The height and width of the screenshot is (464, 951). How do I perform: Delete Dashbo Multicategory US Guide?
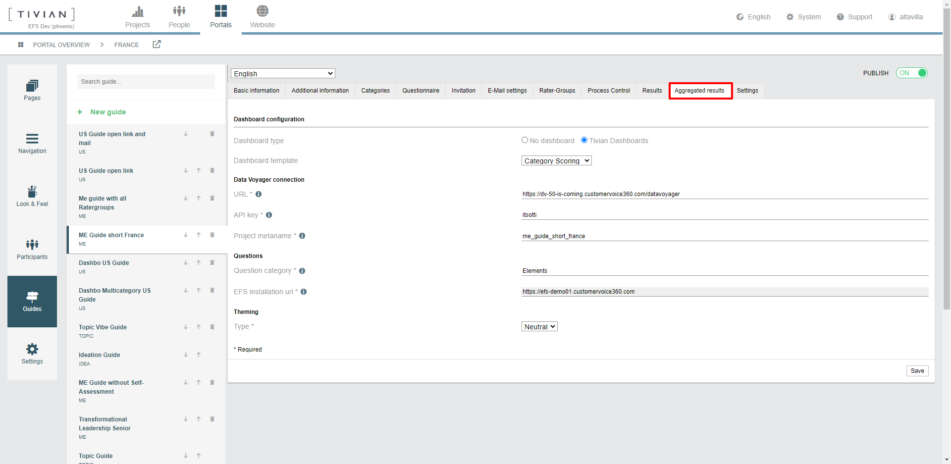pos(212,290)
